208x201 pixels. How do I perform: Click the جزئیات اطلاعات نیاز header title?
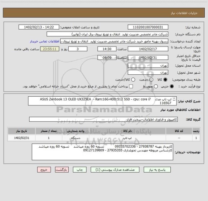(184, 13)
